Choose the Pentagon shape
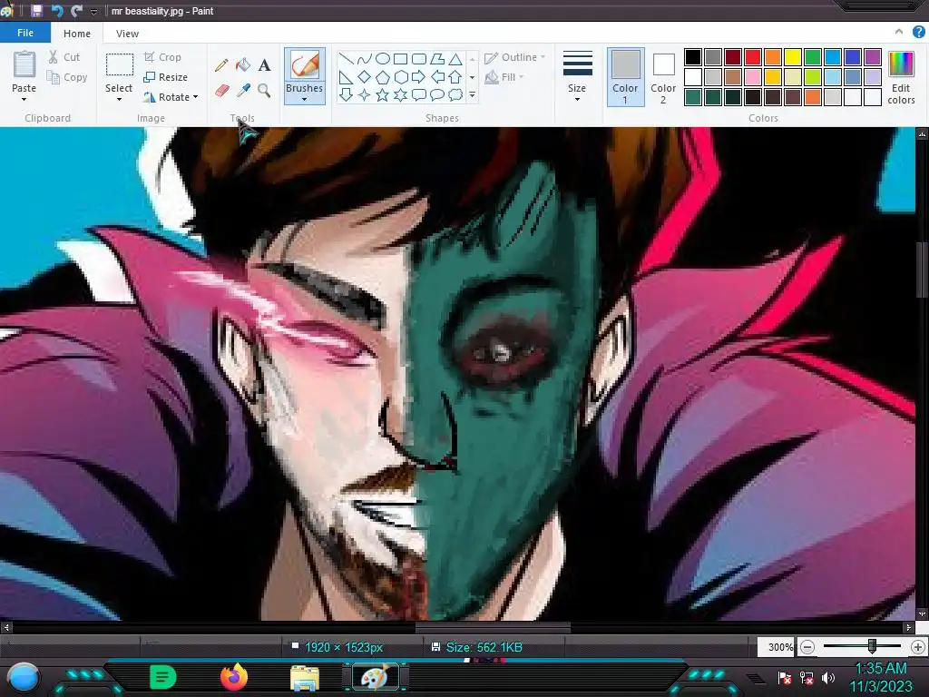 [383, 77]
